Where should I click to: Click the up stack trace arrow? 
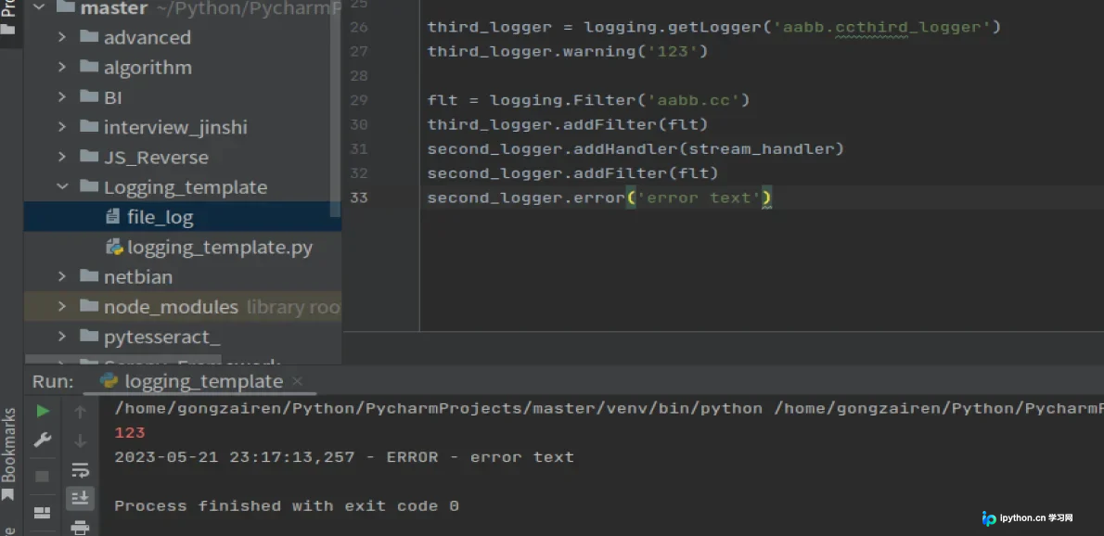[81, 412]
